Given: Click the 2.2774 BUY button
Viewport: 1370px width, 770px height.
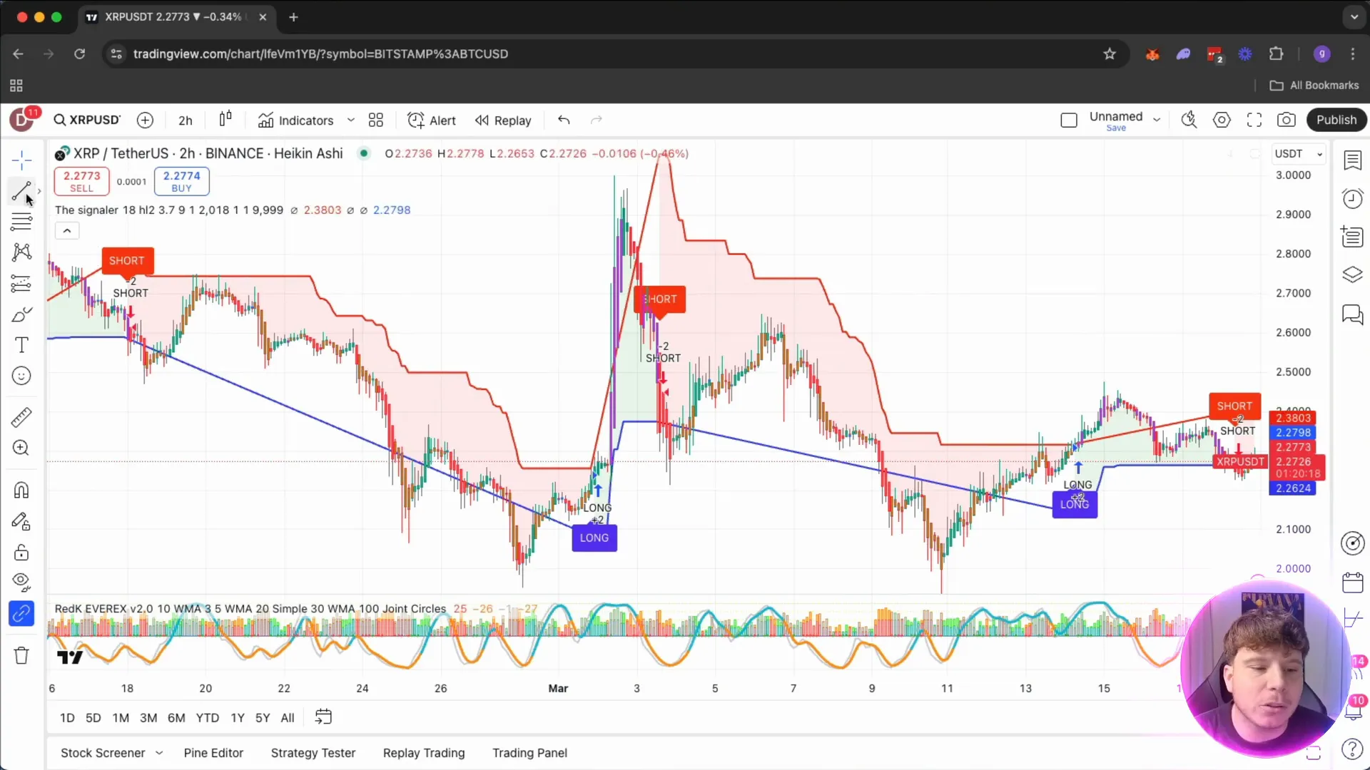Looking at the screenshot, I should pyautogui.click(x=181, y=181).
